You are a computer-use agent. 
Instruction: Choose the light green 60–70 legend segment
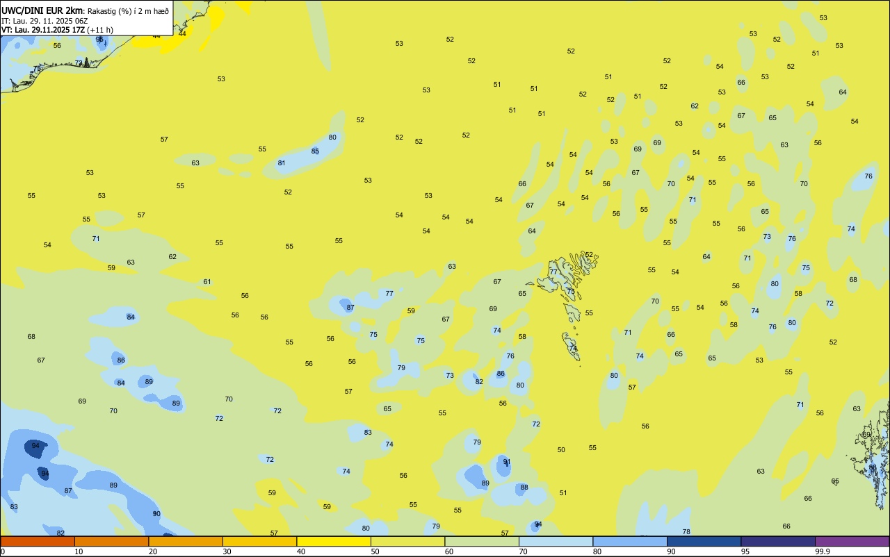click(x=482, y=541)
